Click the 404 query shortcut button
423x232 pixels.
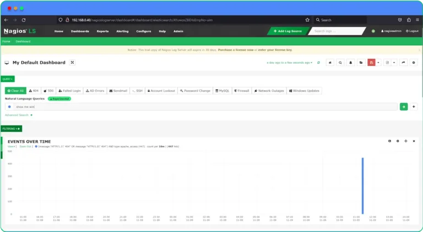click(34, 91)
